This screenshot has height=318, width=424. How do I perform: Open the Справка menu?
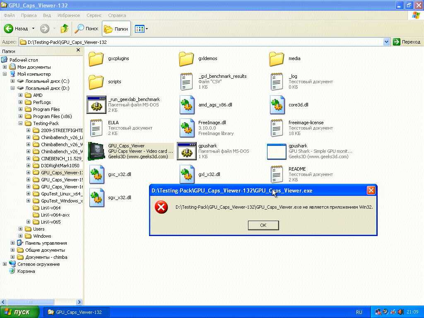click(x=117, y=15)
